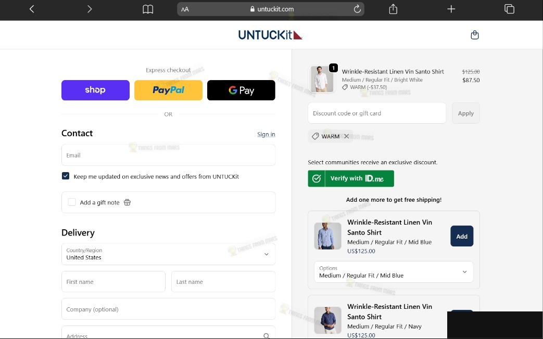This screenshot has width=543, height=339.
Task: Click the Email input field
Action: (168, 155)
